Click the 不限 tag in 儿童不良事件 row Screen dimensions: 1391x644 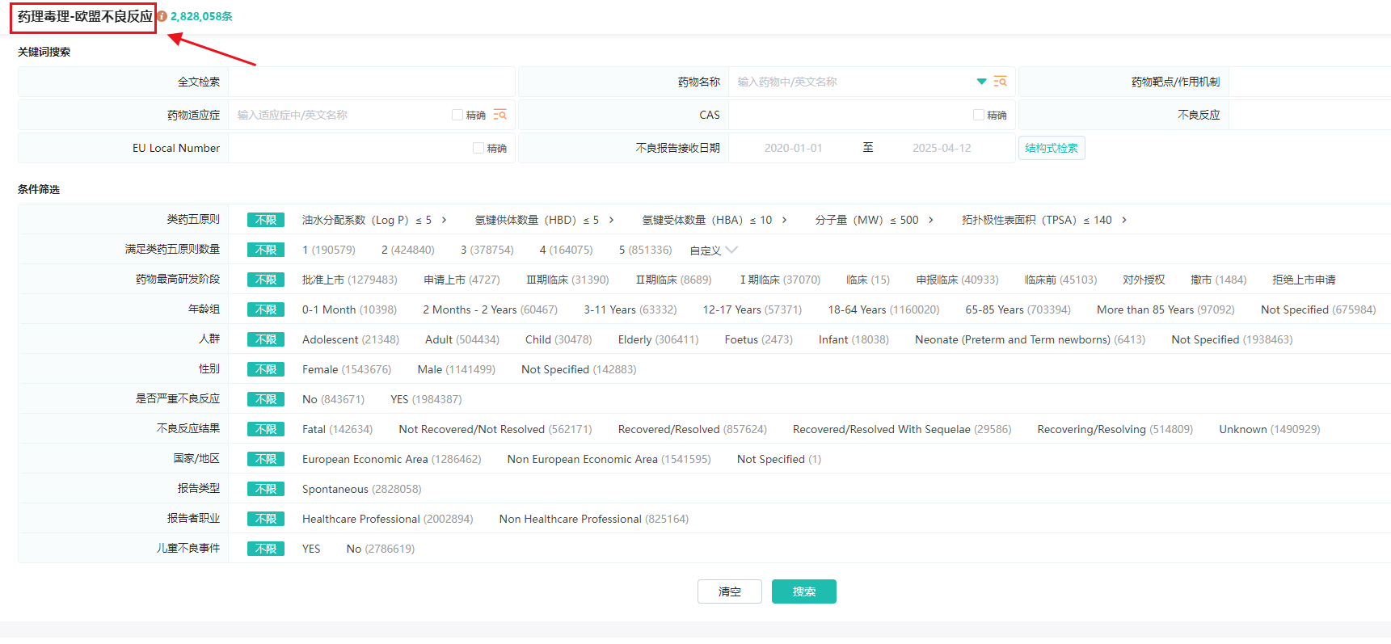266,549
